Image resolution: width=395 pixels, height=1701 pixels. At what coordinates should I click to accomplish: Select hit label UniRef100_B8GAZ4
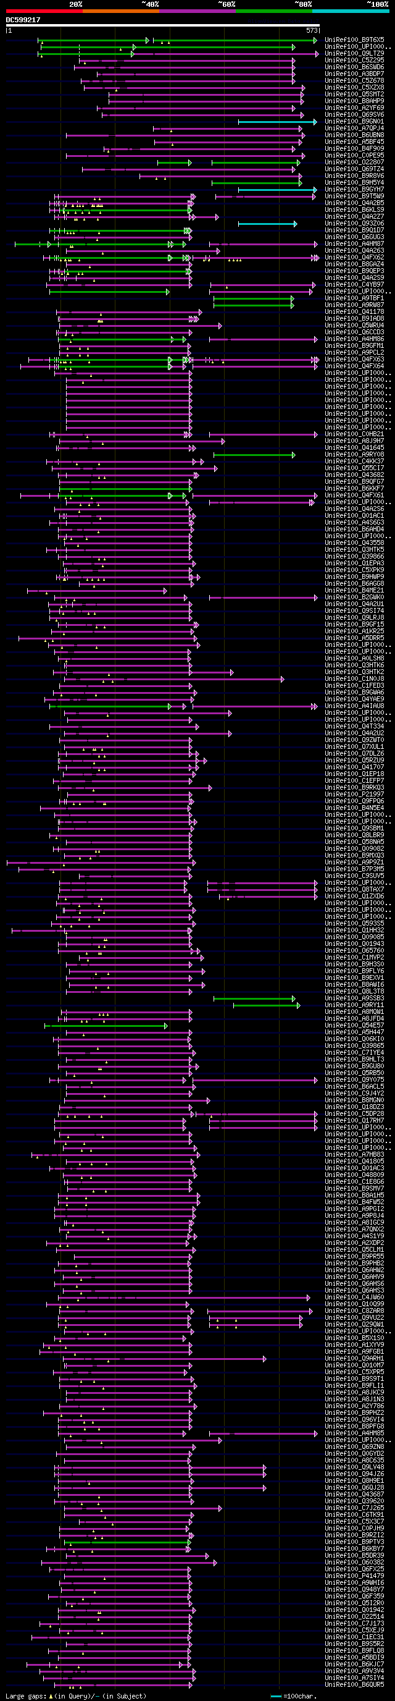(x=354, y=264)
